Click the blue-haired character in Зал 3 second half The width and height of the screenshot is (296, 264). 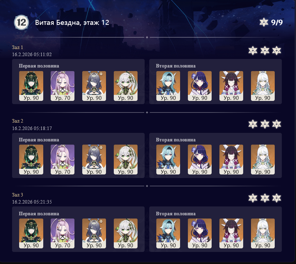[168, 233]
